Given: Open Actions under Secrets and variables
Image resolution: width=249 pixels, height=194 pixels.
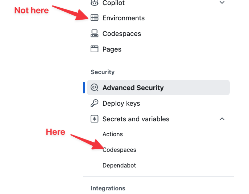Looking at the screenshot, I should click(x=112, y=134).
